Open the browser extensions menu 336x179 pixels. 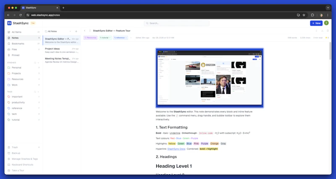click(x=312, y=15)
